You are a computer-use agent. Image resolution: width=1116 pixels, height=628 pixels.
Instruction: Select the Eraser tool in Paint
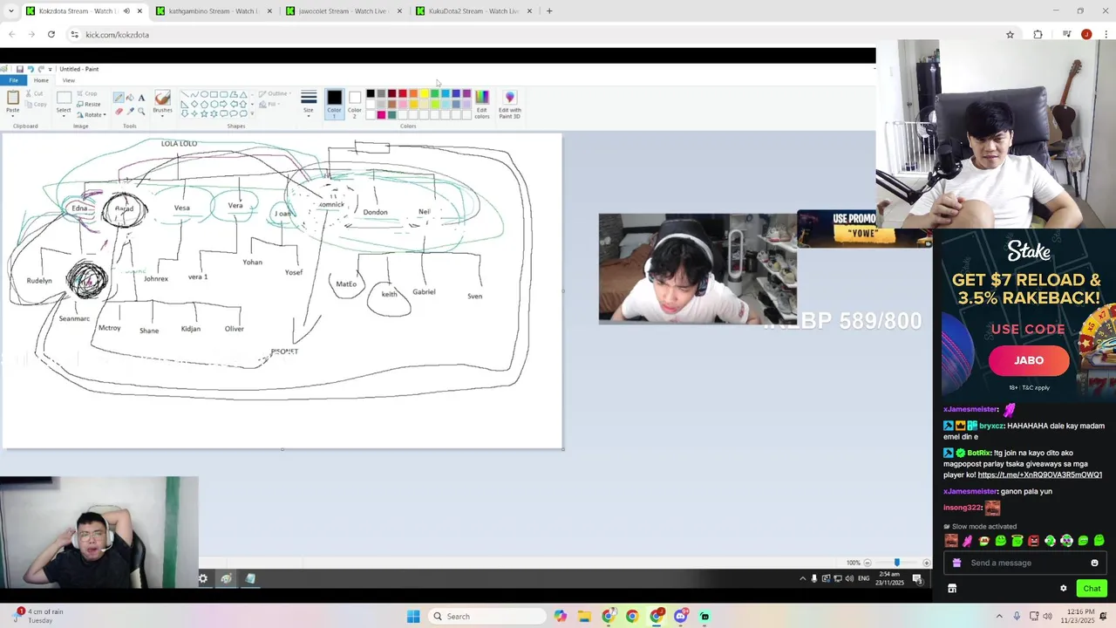(119, 112)
